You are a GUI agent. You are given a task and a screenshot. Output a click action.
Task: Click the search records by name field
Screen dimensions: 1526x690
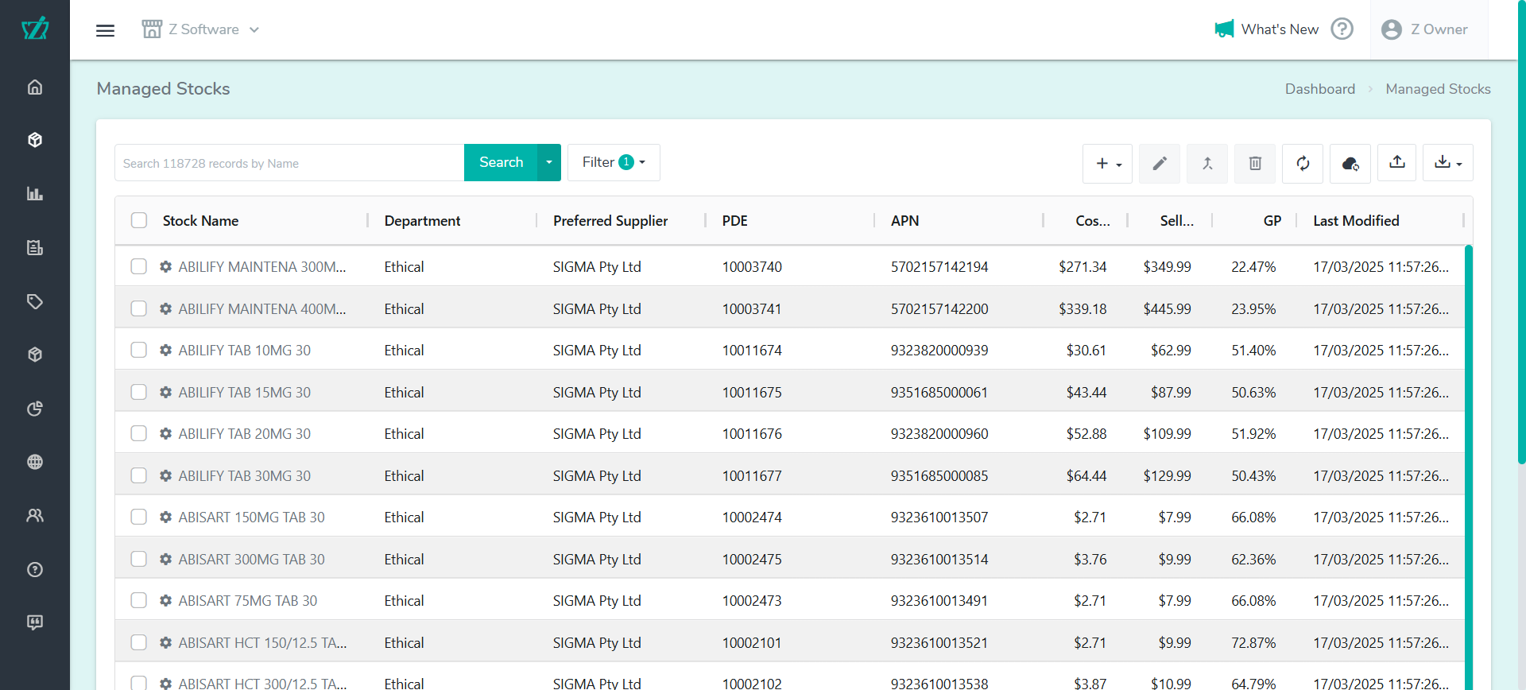tap(289, 164)
